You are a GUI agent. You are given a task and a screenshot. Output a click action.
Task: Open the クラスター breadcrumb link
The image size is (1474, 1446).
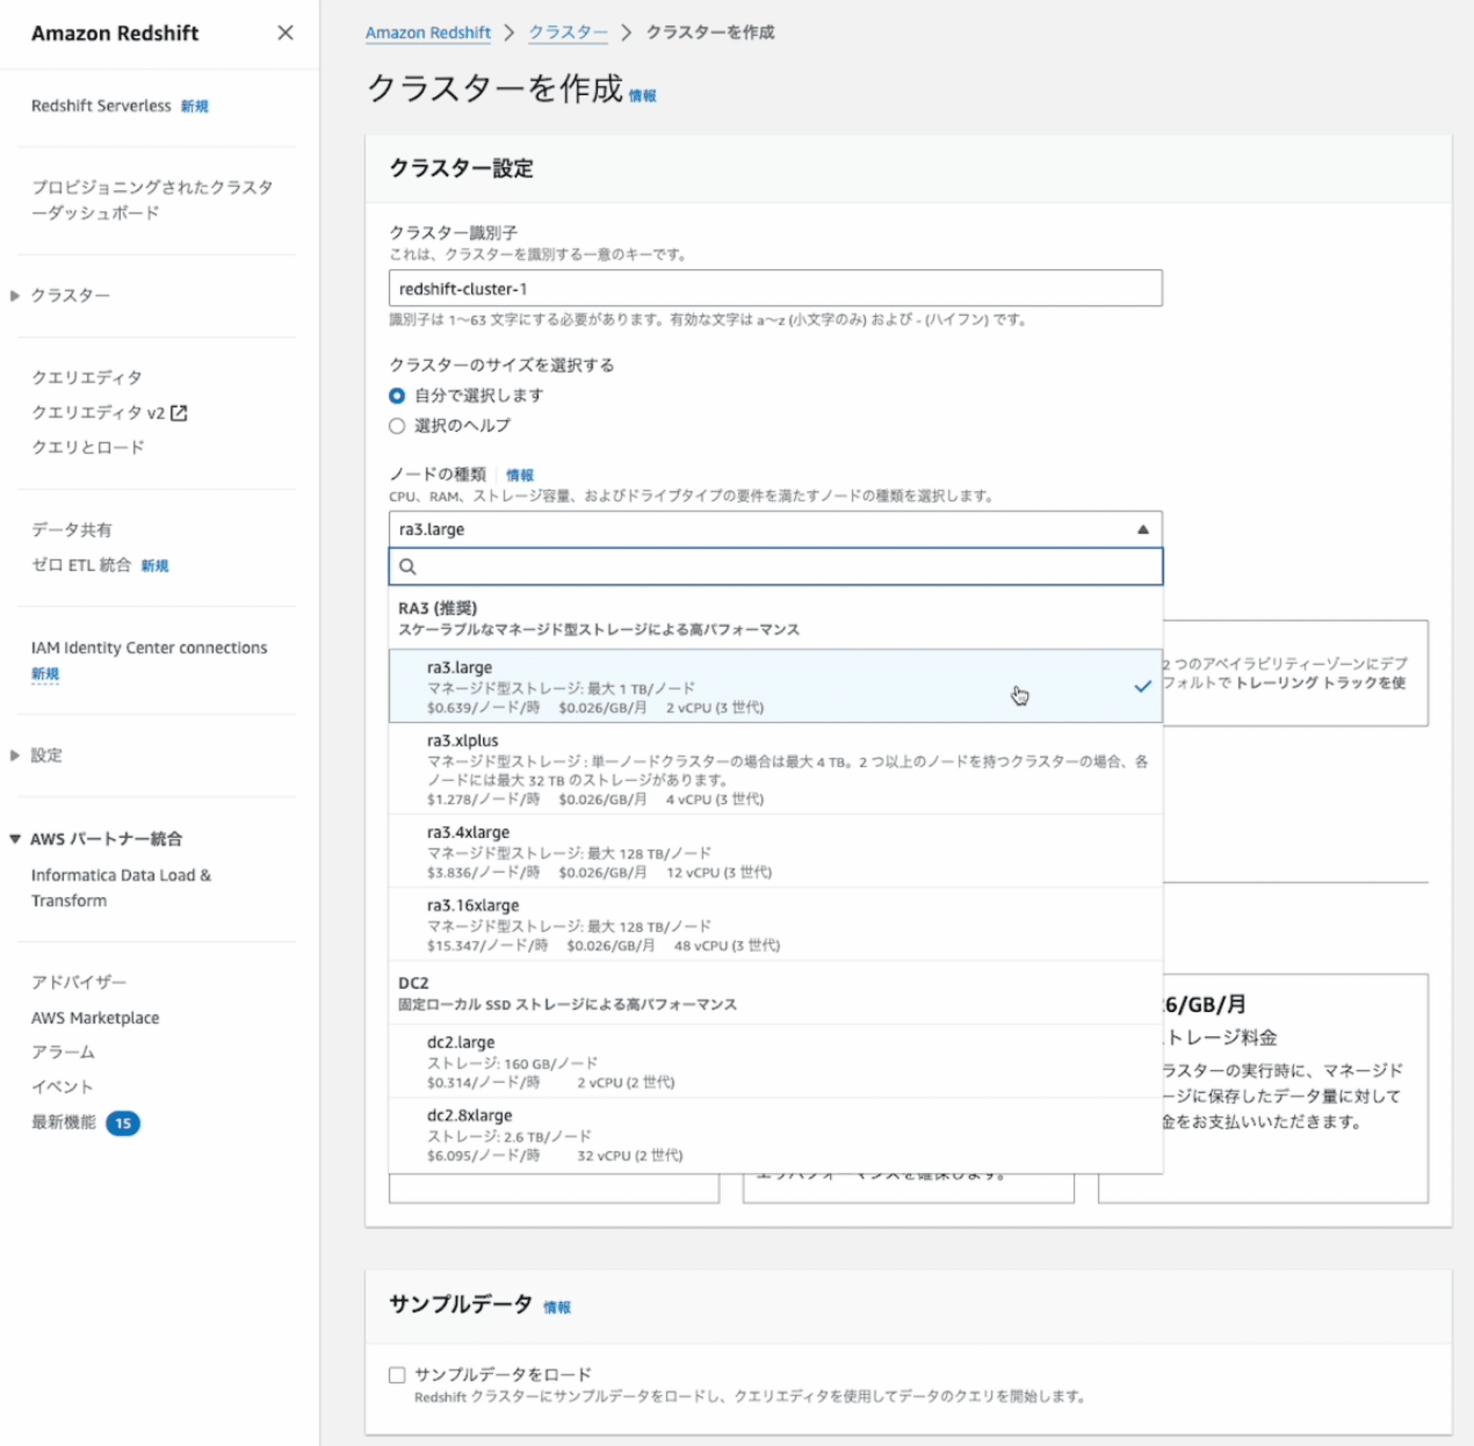(x=567, y=32)
